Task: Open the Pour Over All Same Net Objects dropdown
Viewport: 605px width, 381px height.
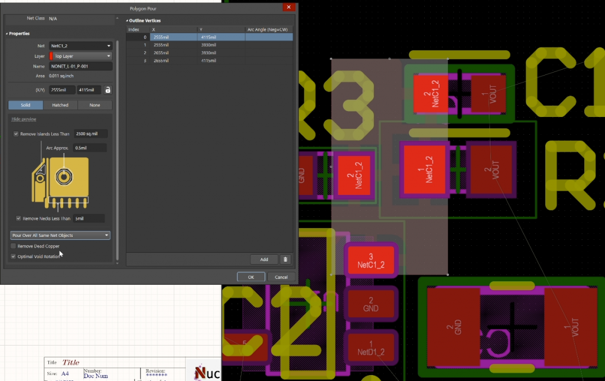Action: 60,235
